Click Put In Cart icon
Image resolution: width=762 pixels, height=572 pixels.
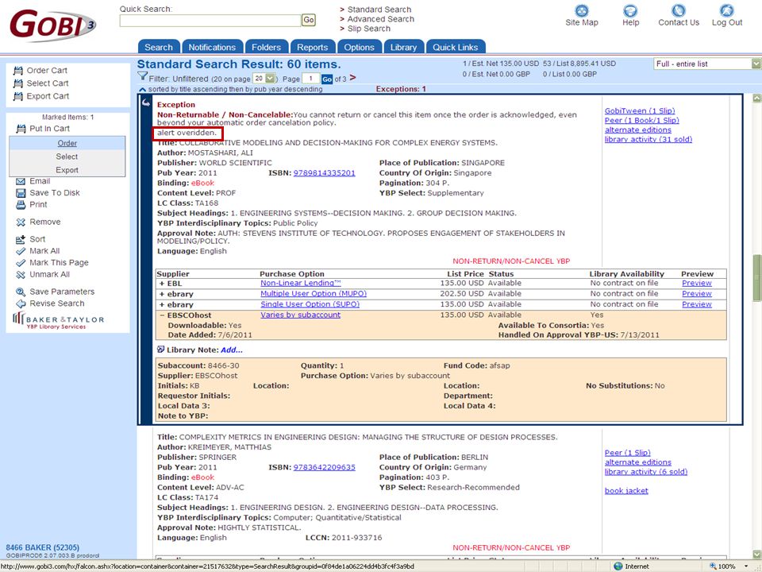(21, 129)
